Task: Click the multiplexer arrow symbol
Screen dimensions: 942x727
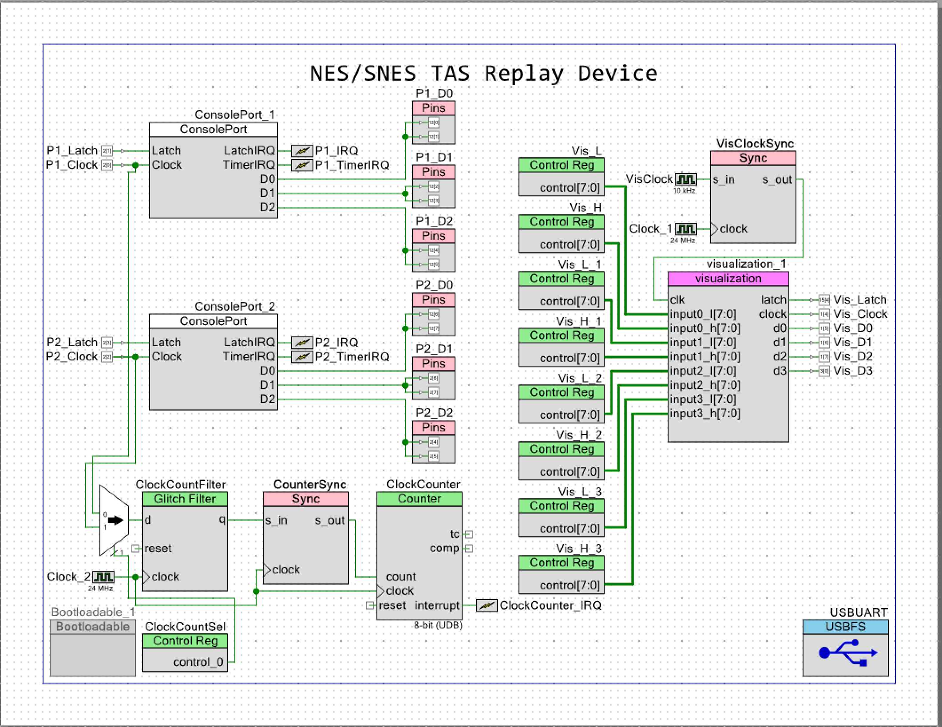Action: 115,520
